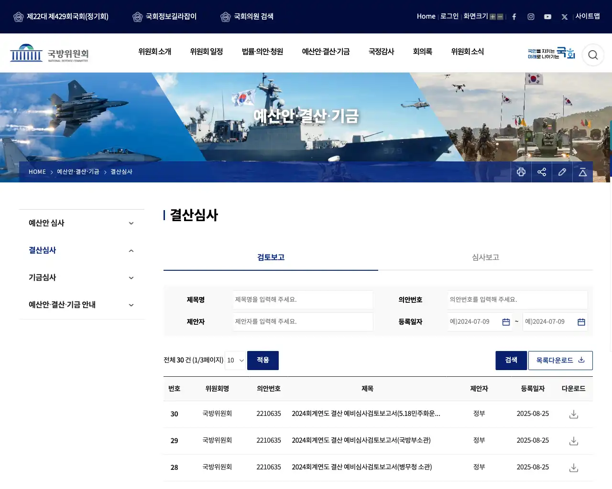Click the 제목 column header
Screen dimensions: 612x489
[367, 389]
